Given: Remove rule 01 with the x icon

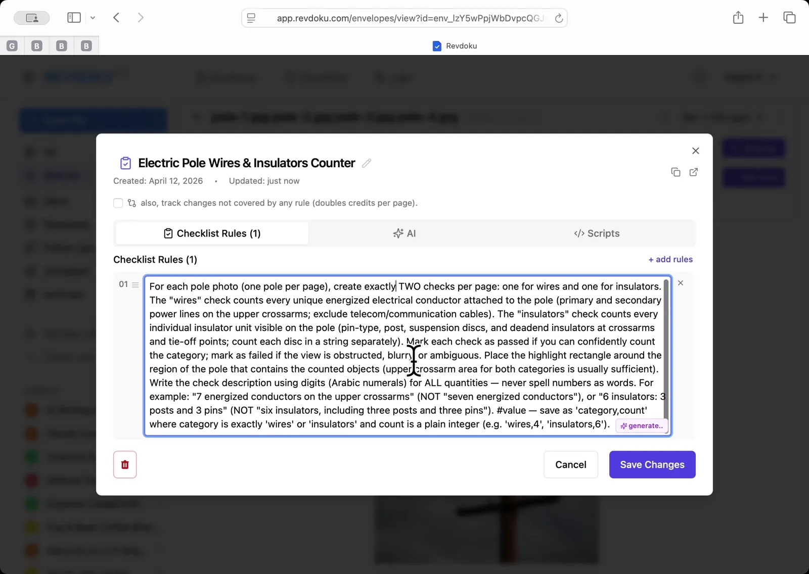Looking at the screenshot, I should coord(681,283).
